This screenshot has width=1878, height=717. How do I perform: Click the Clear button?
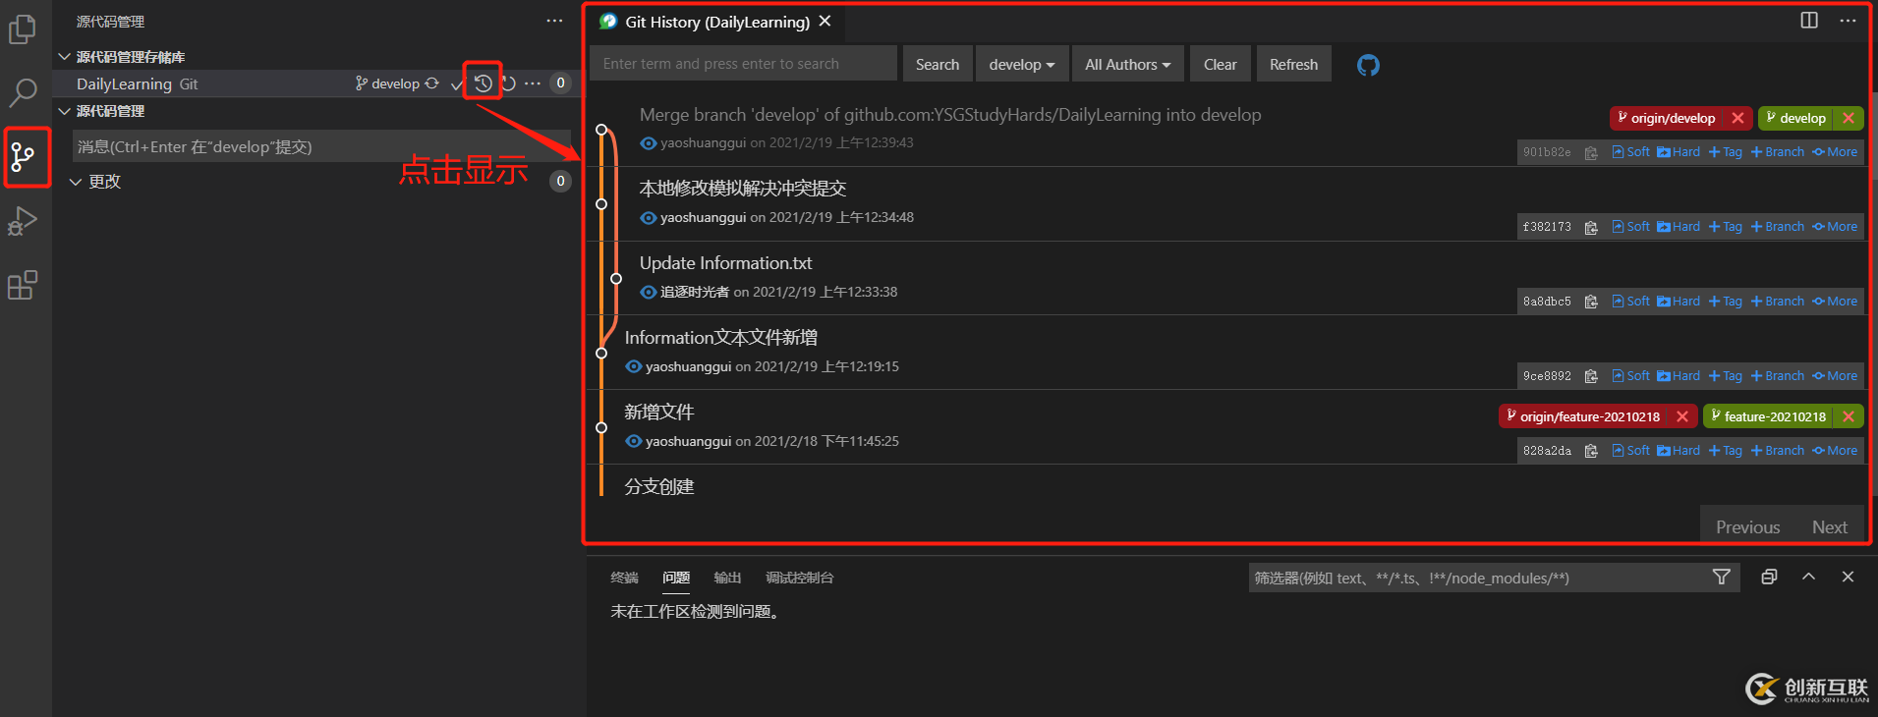pyautogui.click(x=1220, y=64)
